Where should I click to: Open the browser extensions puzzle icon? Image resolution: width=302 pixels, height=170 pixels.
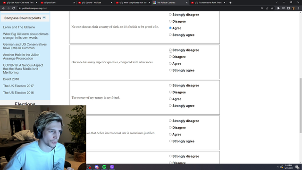pyautogui.click(x=278, y=8)
